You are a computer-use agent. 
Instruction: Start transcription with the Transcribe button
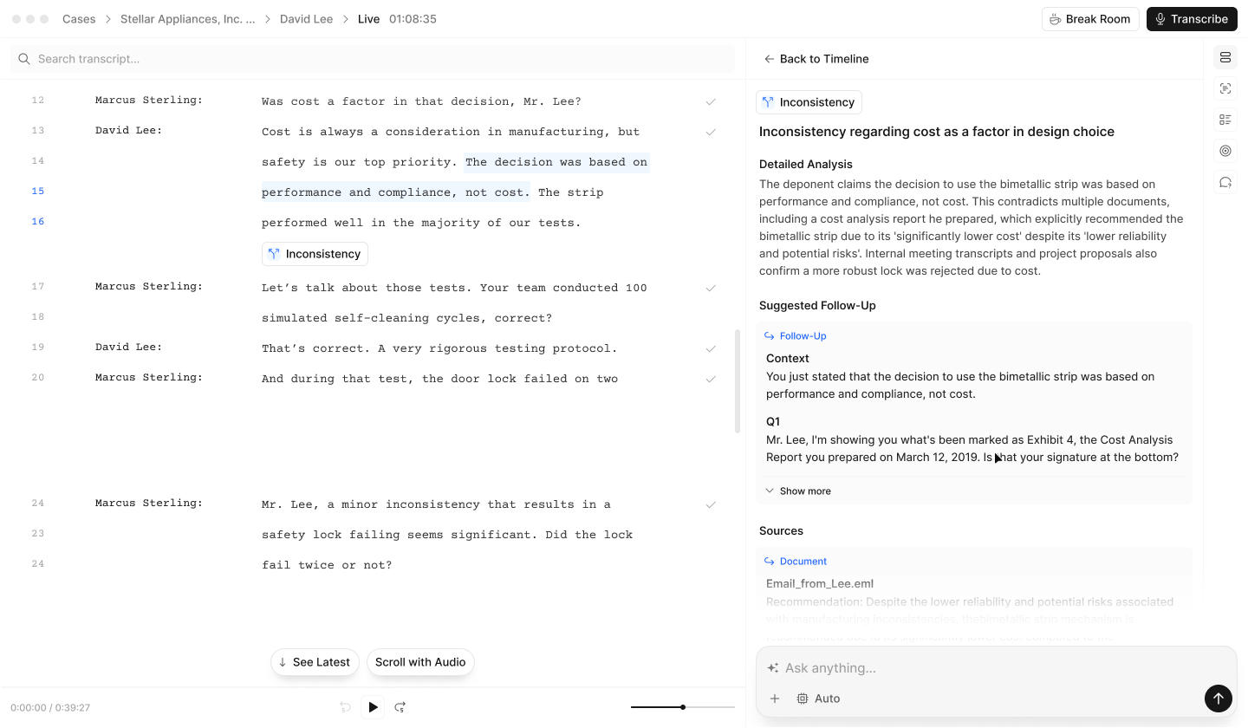1192,19
